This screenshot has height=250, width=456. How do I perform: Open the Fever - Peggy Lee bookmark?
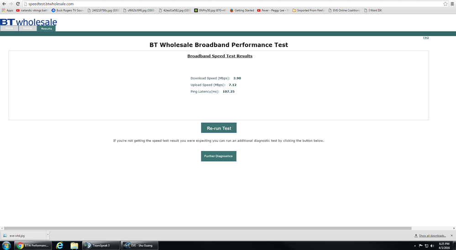point(273,10)
